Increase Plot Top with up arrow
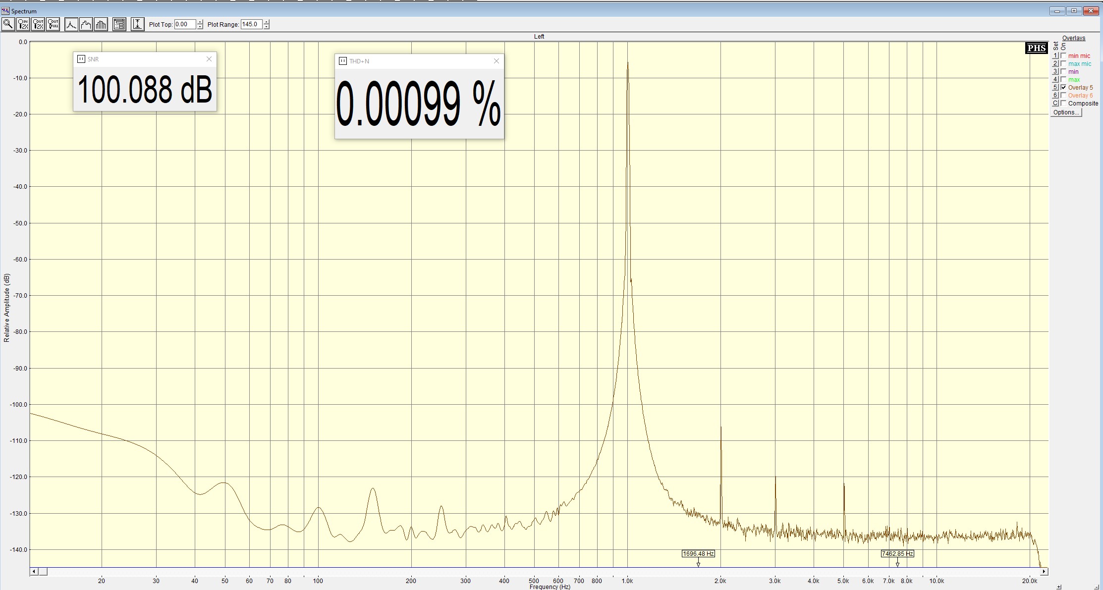The height and width of the screenshot is (590, 1103). pos(200,22)
